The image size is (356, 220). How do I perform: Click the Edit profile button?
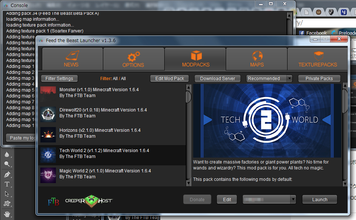(227, 200)
